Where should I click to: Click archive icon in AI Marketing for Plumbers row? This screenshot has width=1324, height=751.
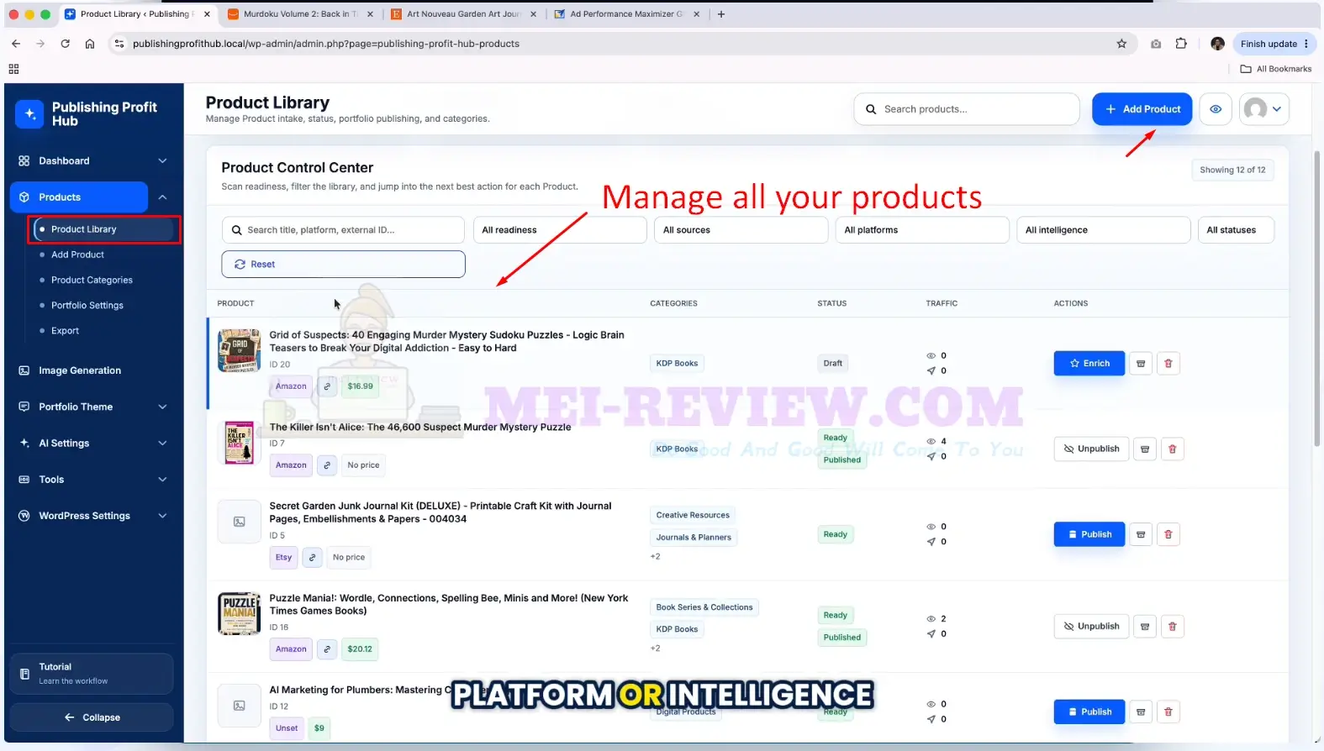click(1141, 712)
